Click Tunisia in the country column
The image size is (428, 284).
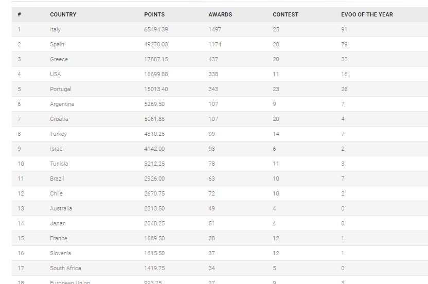[x=59, y=164]
